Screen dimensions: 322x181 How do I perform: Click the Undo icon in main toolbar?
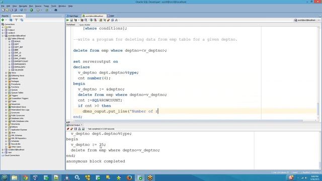tap(21, 10)
